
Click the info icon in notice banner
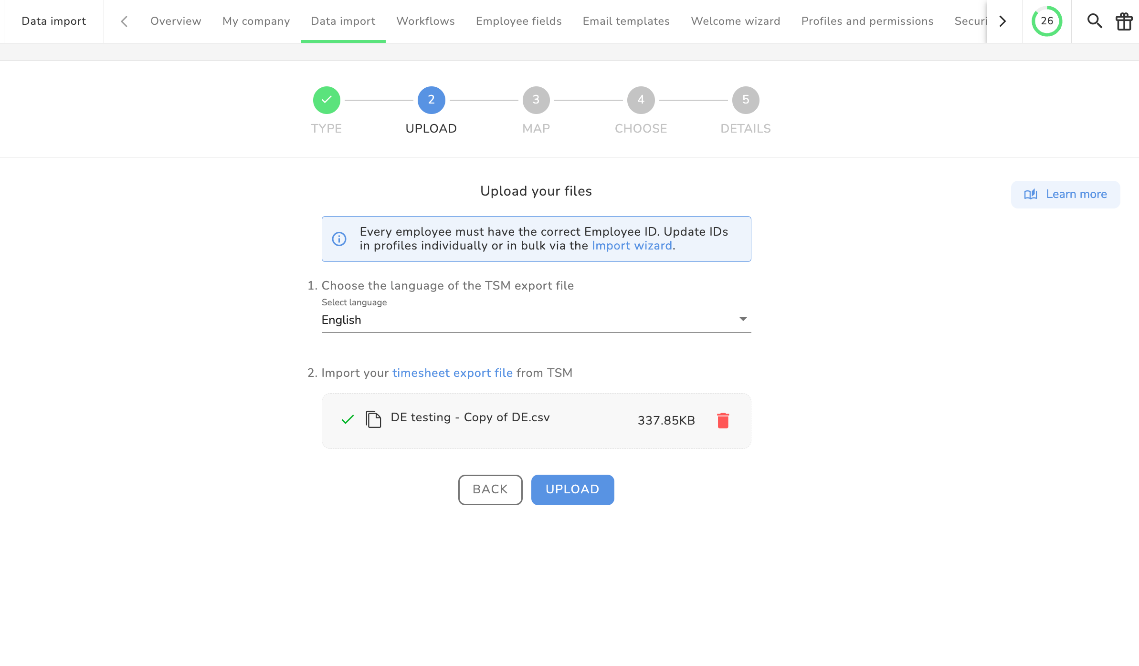339,239
